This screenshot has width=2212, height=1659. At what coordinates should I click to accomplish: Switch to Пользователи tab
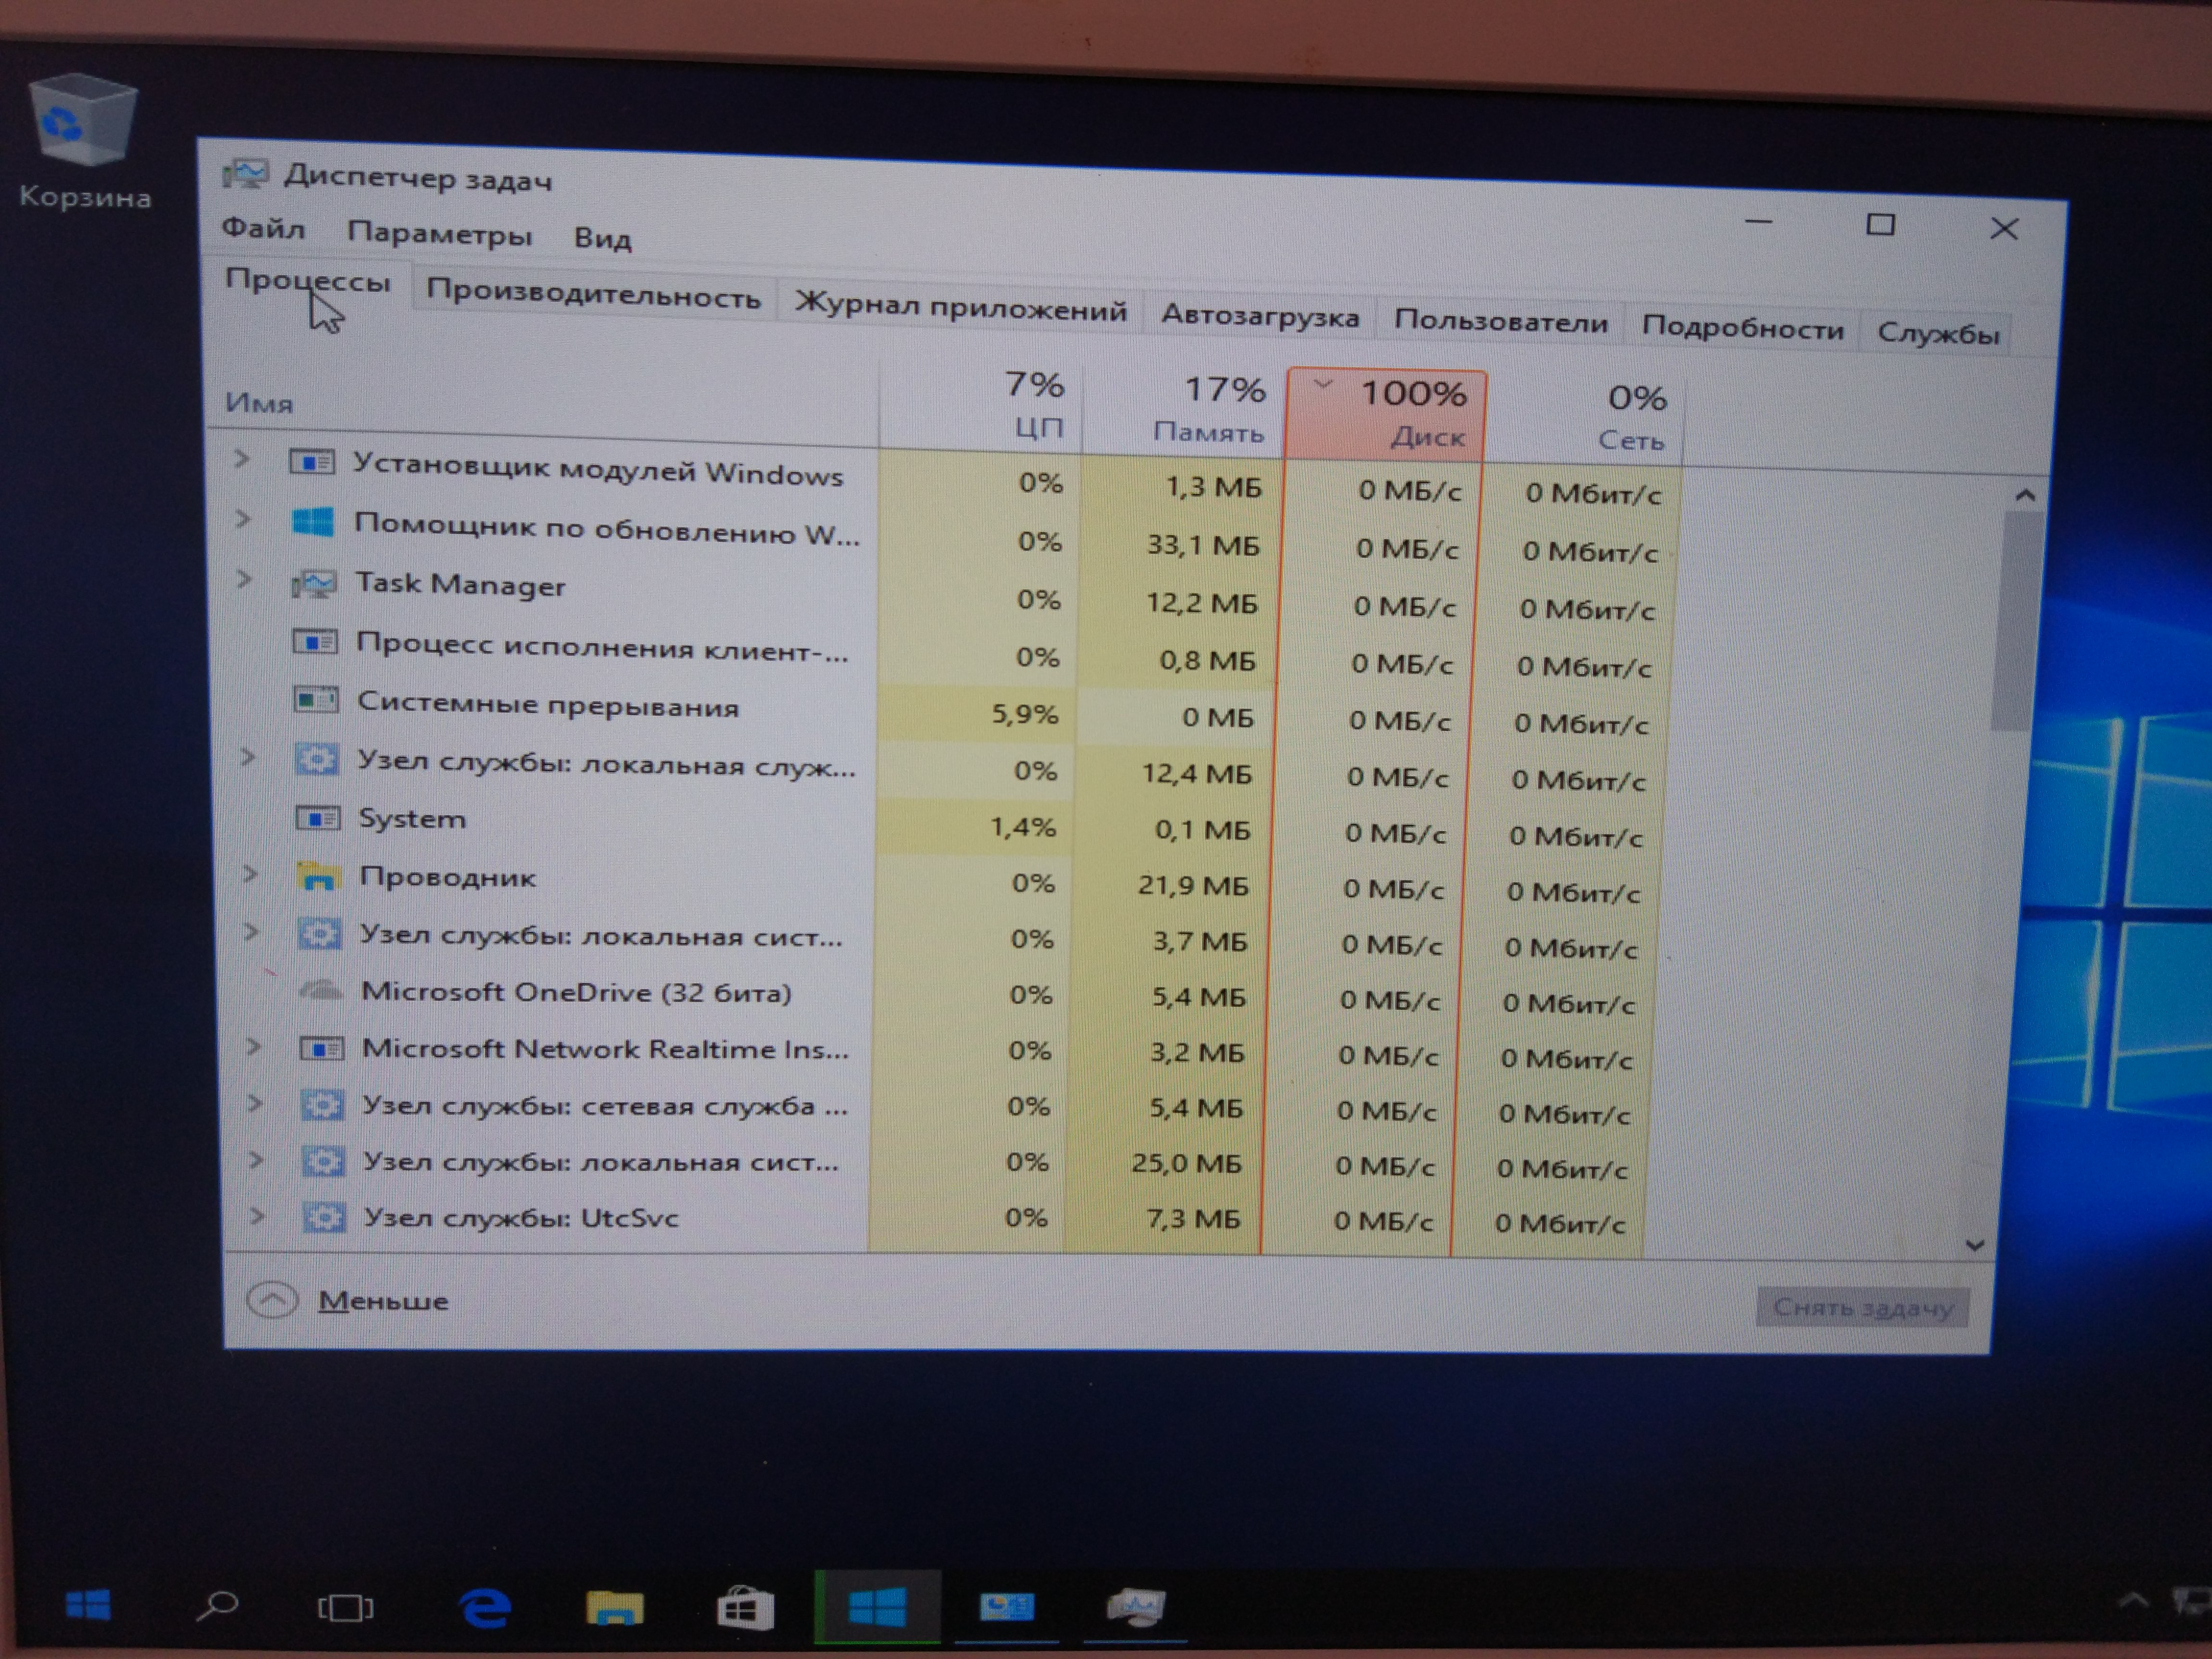(x=1501, y=322)
